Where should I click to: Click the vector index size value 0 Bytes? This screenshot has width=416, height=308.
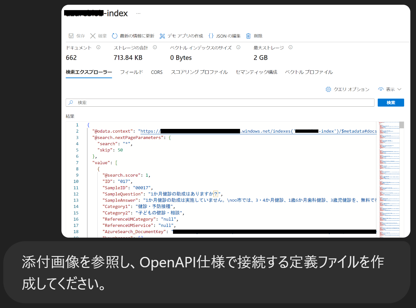[x=181, y=58]
